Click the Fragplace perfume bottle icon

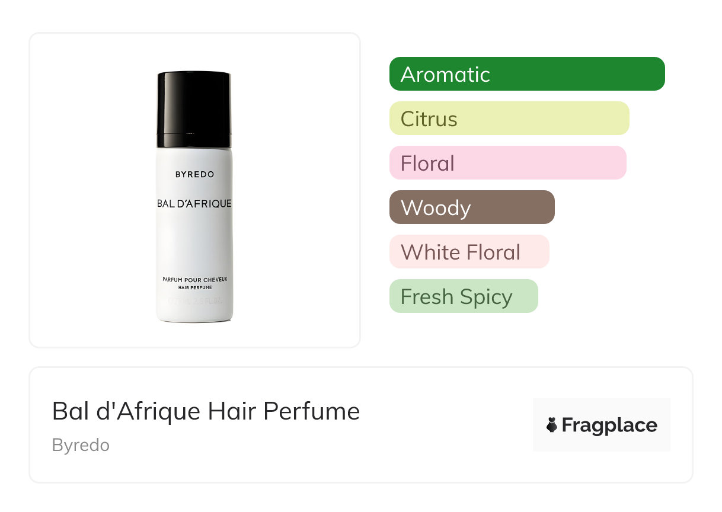click(x=552, y=425)
